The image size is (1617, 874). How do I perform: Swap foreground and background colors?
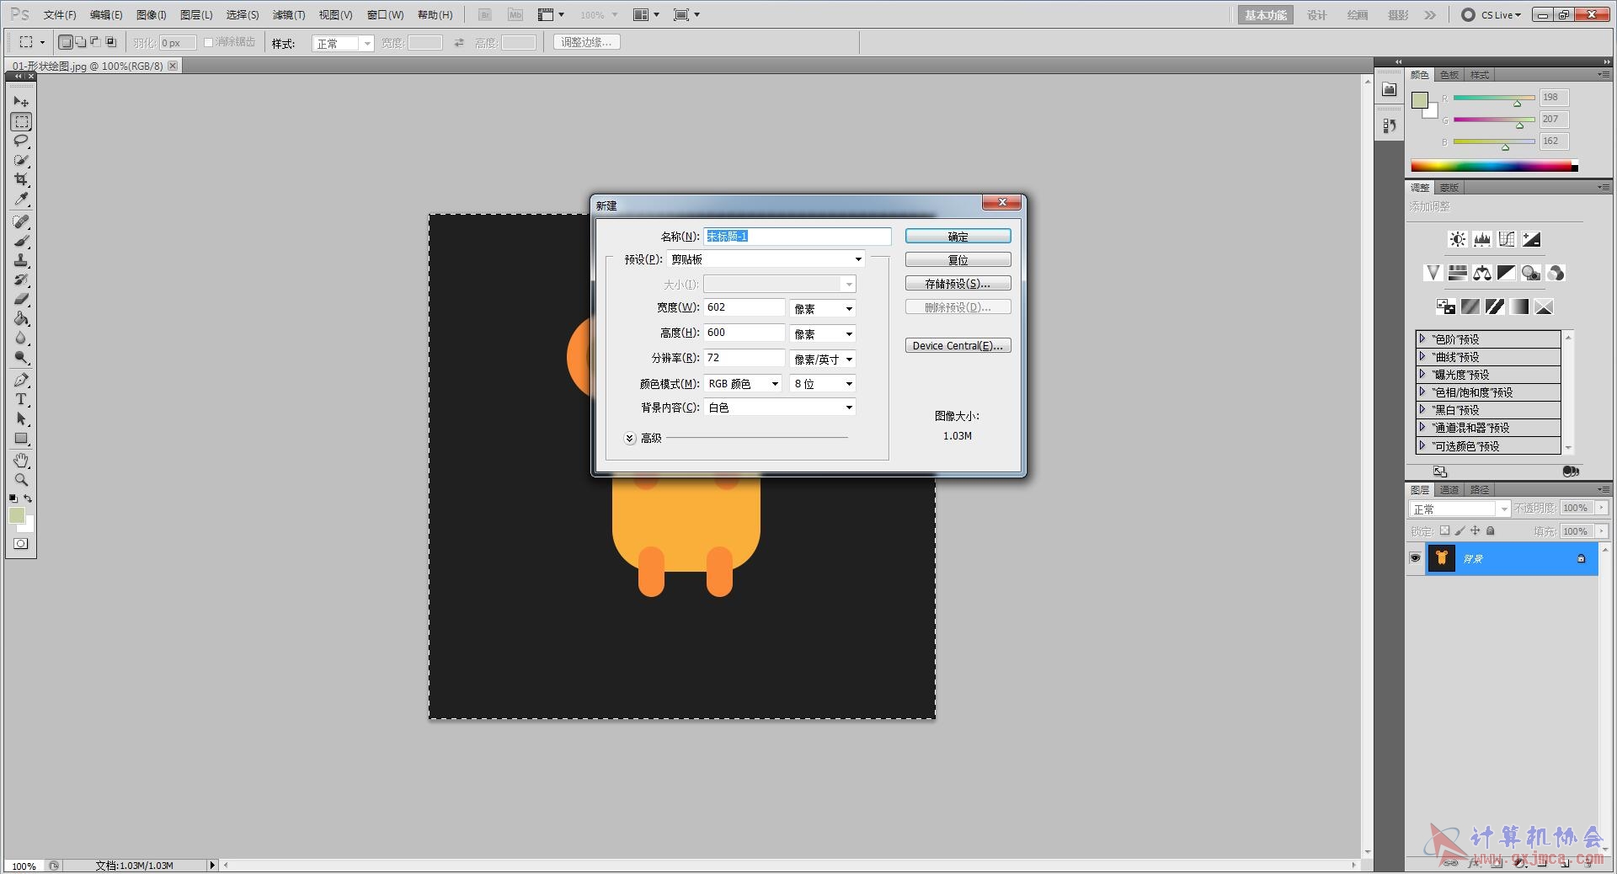pyautogui.click(x=28, y=498)
